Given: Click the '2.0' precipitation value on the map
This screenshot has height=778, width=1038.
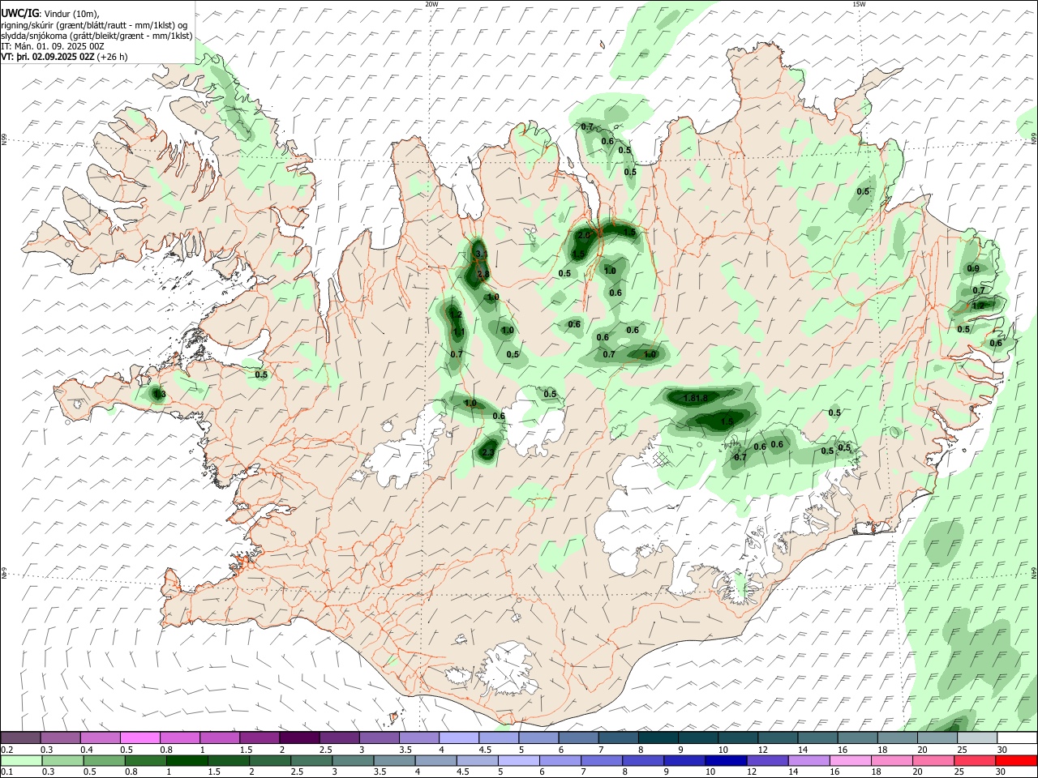Looking at the screenshot, I should pos(584,235).
